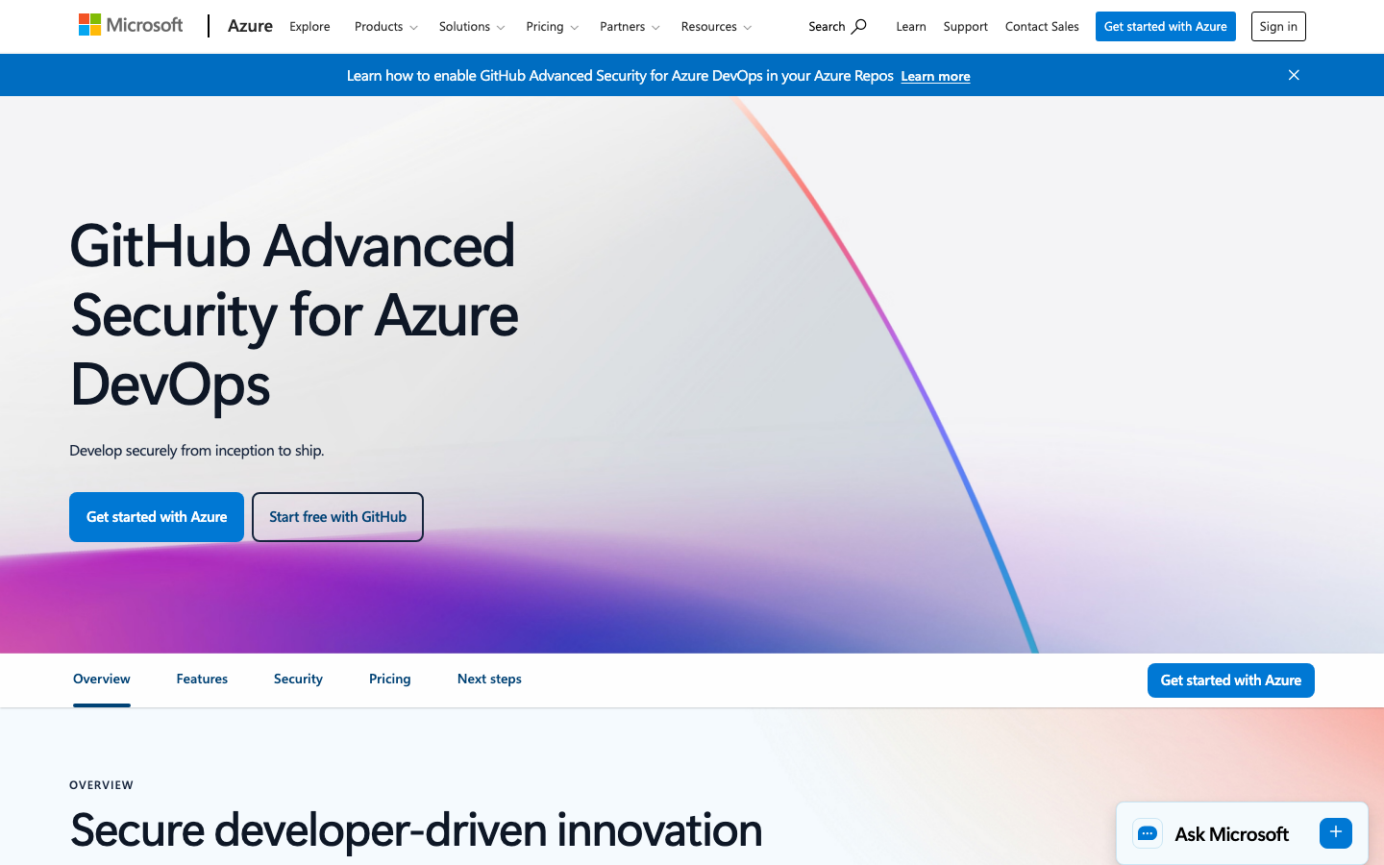Click sticky bar Get started with Azure button
This screenshot has height=865, width=1384.
(x=1231, y=680)
